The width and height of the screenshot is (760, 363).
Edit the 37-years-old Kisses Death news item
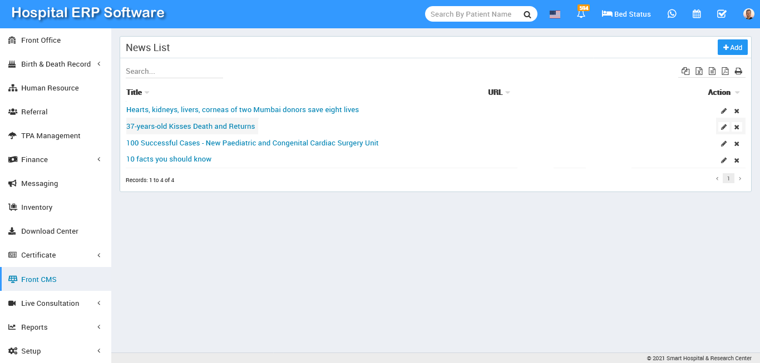(x=724, y=127)
